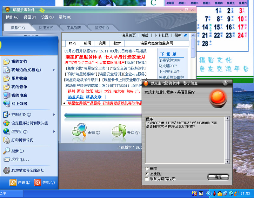Click 确定 in the alert dialog
254x198 pixels.
218,177
